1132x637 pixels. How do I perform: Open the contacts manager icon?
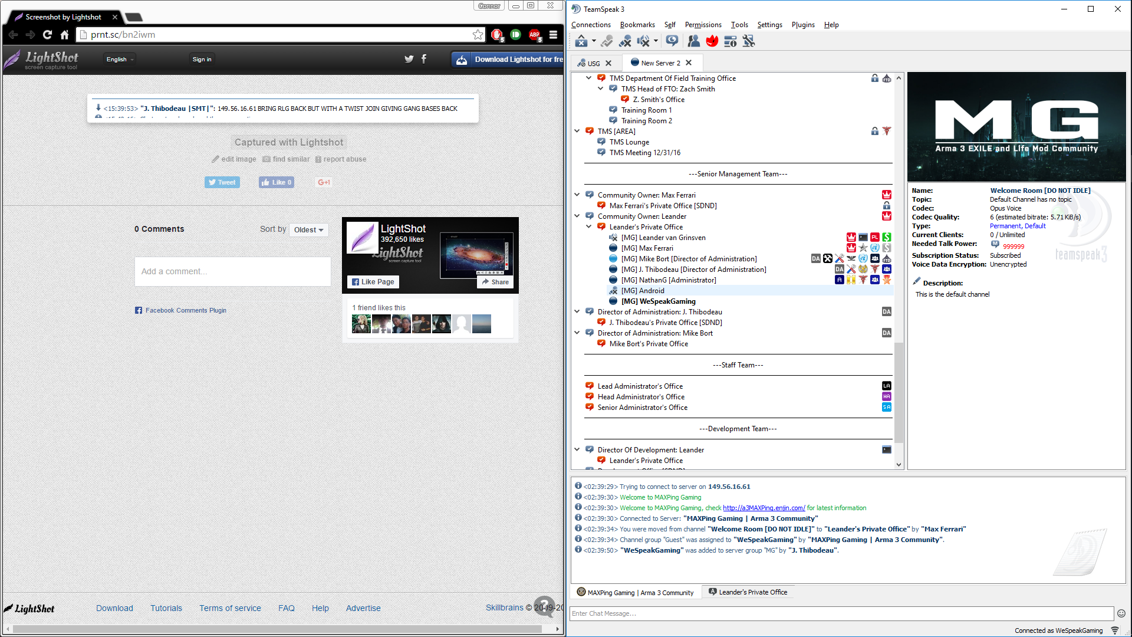click(x=694, y=41)
